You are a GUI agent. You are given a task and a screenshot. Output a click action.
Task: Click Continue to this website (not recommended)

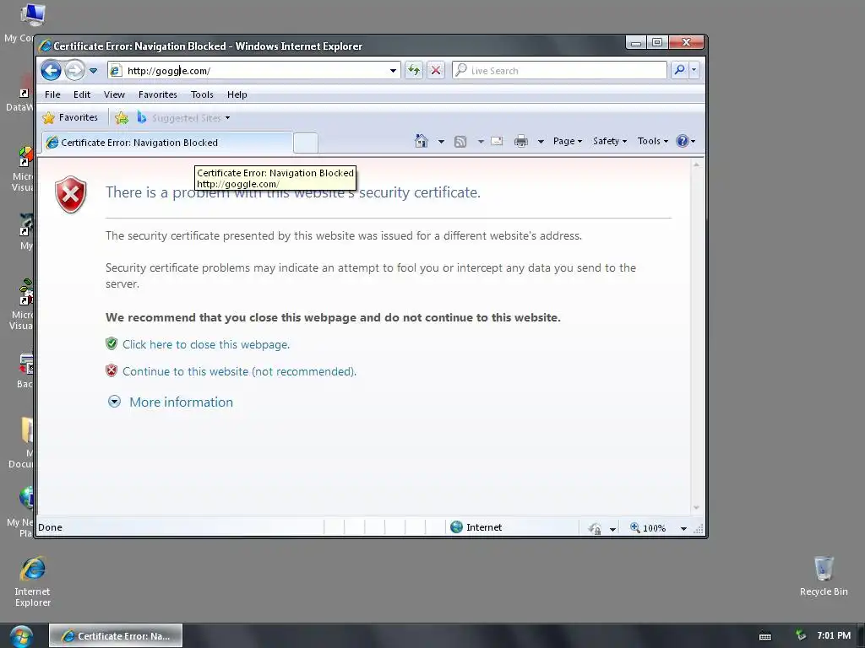[239, 371]
